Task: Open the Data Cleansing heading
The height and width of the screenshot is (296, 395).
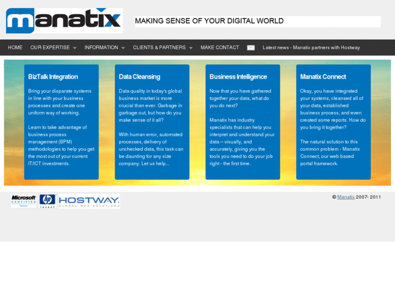Action: pyautogui.click(x=139, y=77)
